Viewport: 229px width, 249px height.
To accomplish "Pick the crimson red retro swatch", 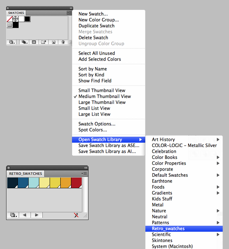I will [76, 183].
